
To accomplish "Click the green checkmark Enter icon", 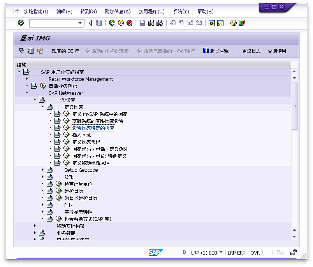I will click(x=21, y=23).
